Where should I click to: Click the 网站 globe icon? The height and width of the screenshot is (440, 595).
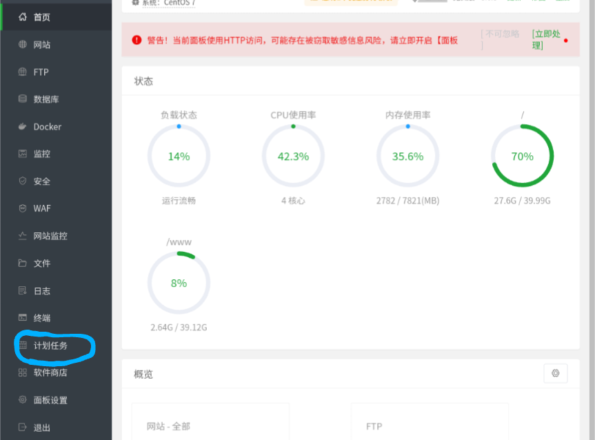tap(23, 44)
